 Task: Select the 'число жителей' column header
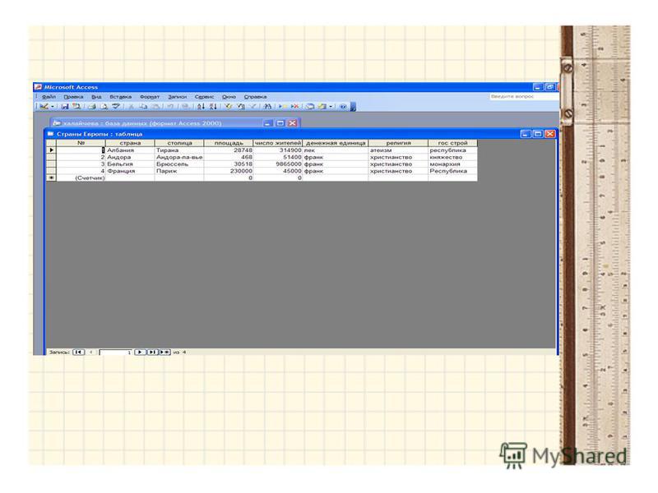(278, 143)
